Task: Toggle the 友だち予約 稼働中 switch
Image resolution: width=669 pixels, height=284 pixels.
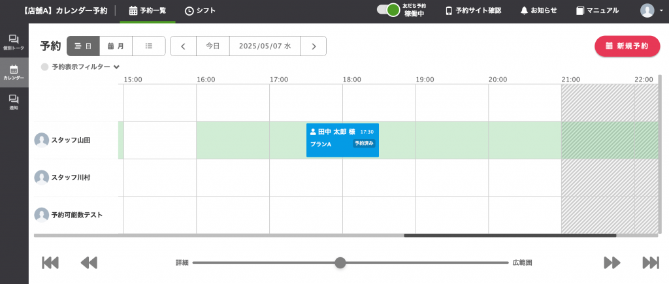Action: [389, 10]
